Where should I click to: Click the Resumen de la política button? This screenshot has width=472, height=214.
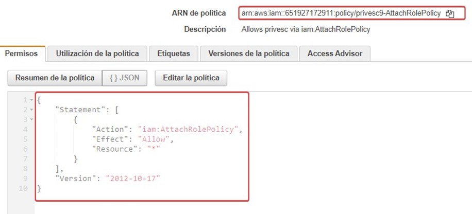click(55, 78)
